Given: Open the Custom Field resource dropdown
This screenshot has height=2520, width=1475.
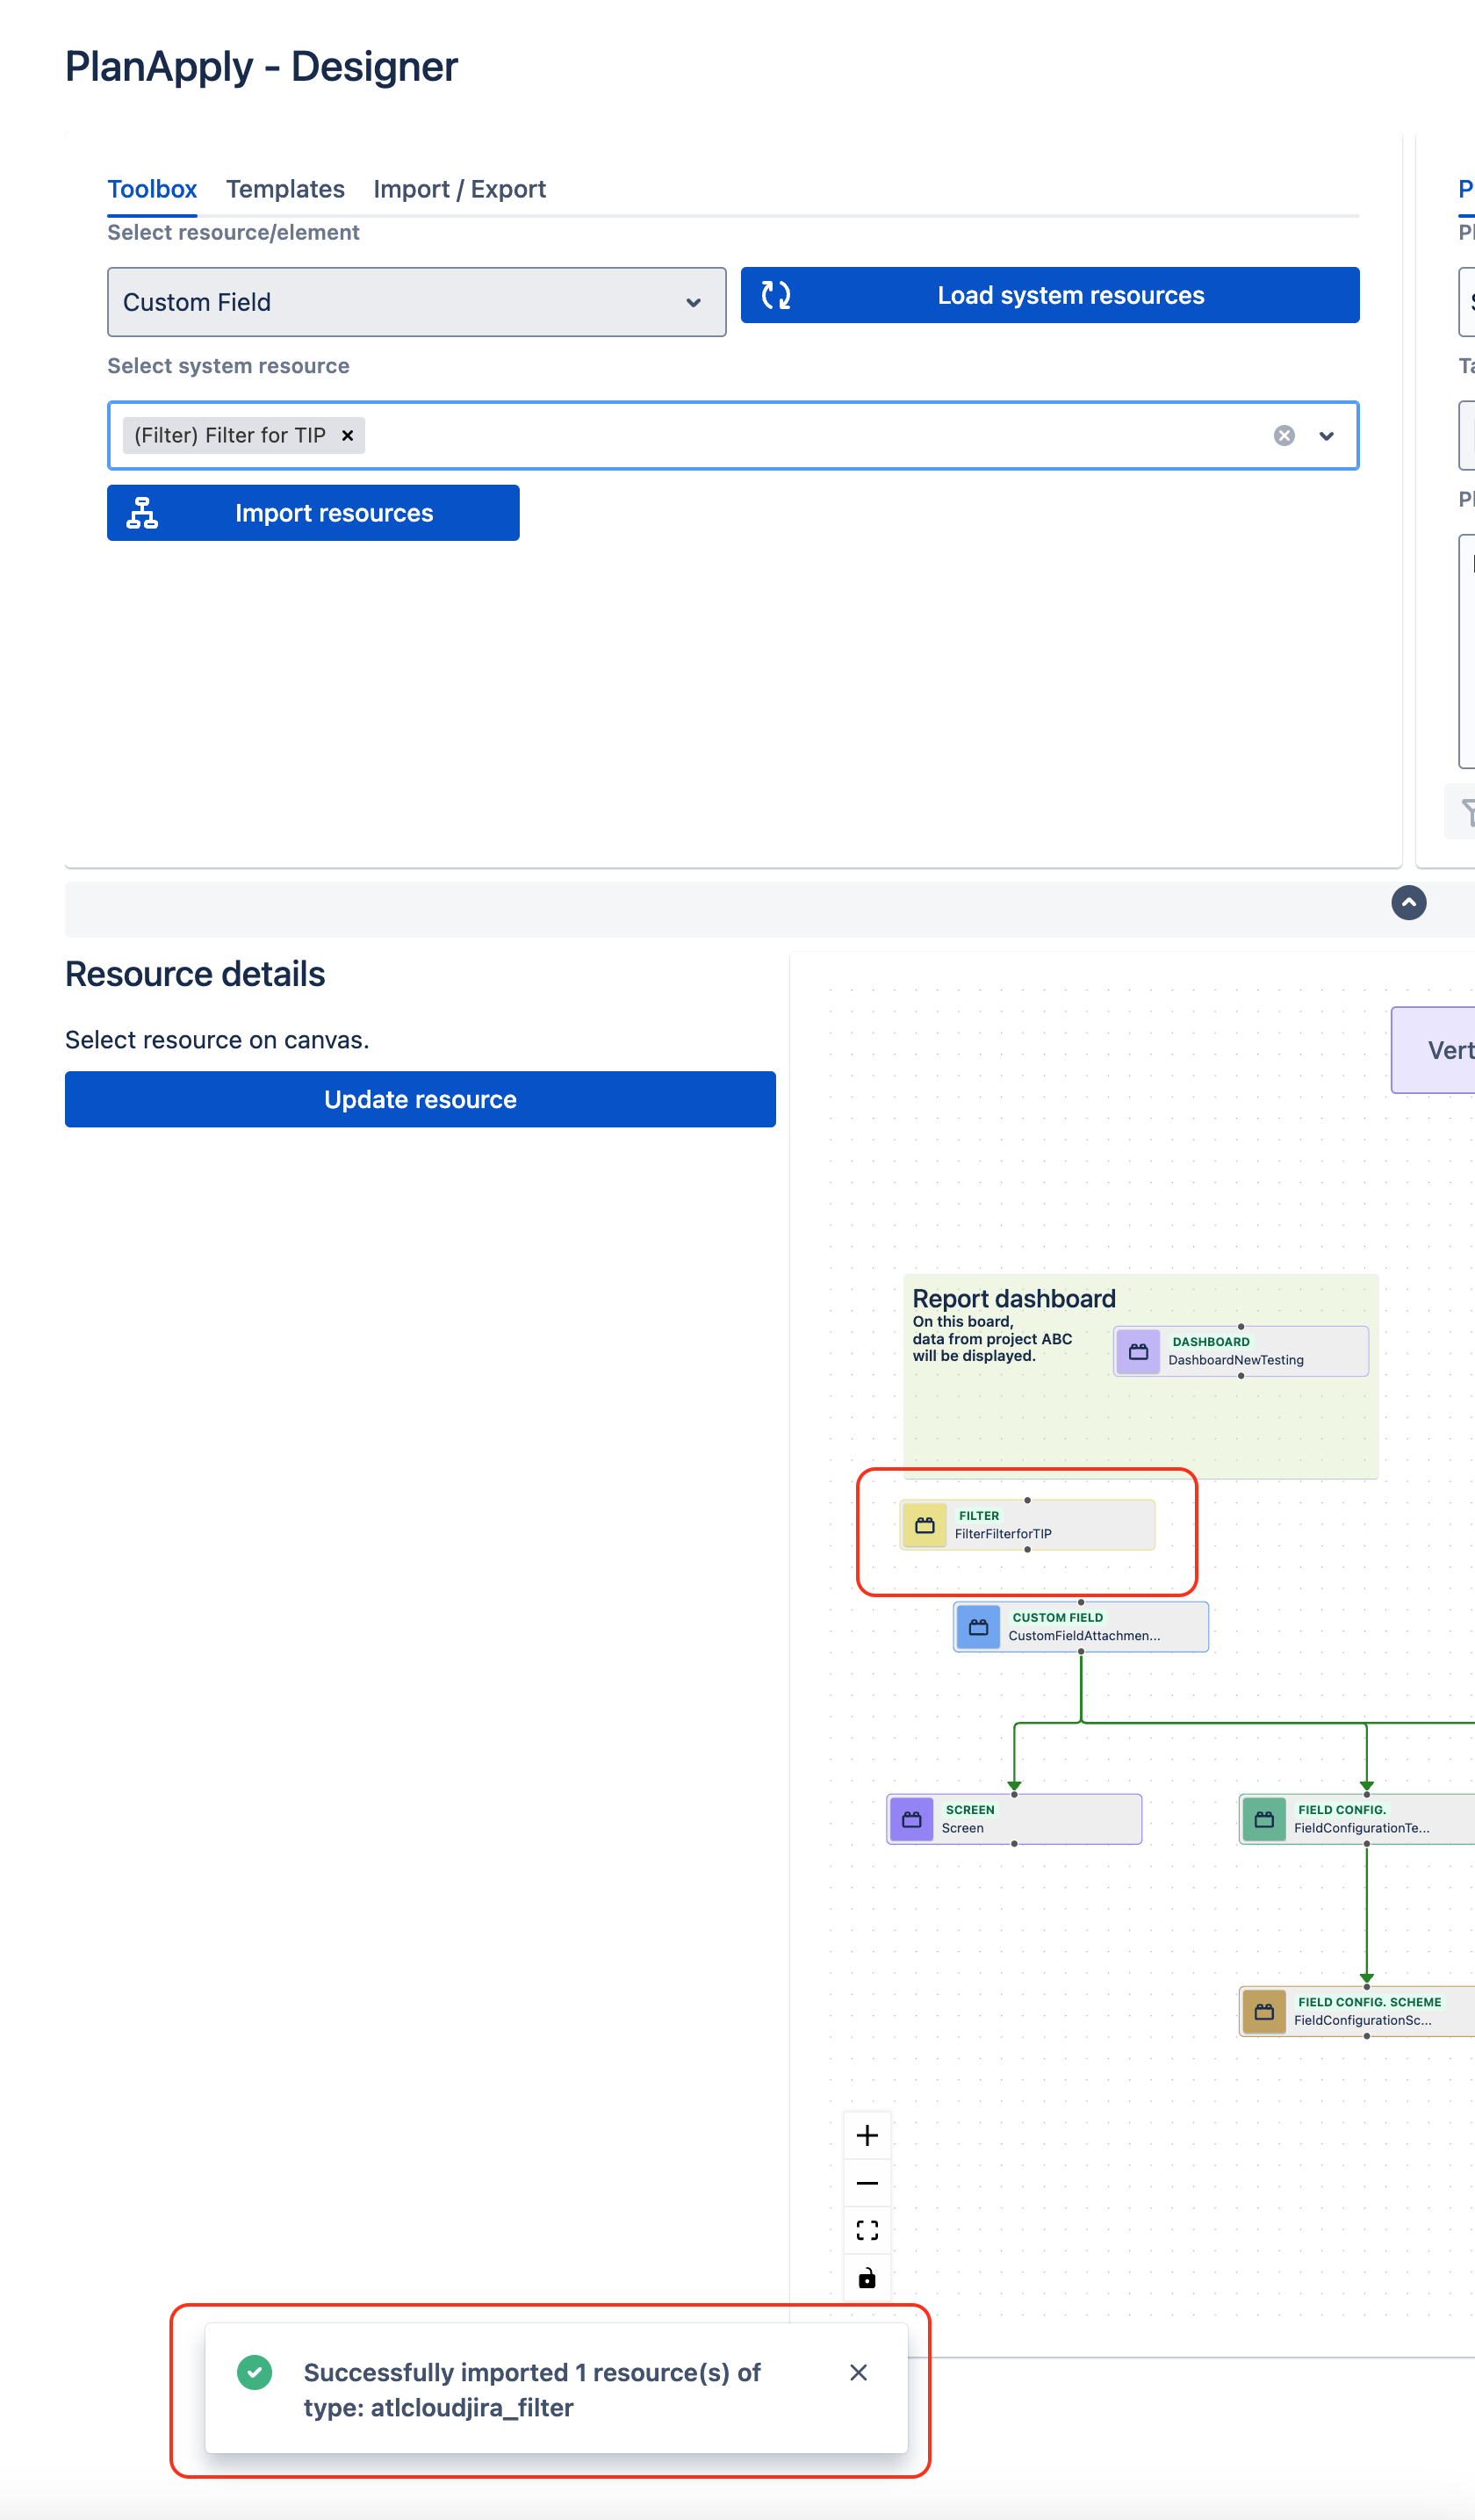Looking at the screenshot, I should (x=416, y=302).
